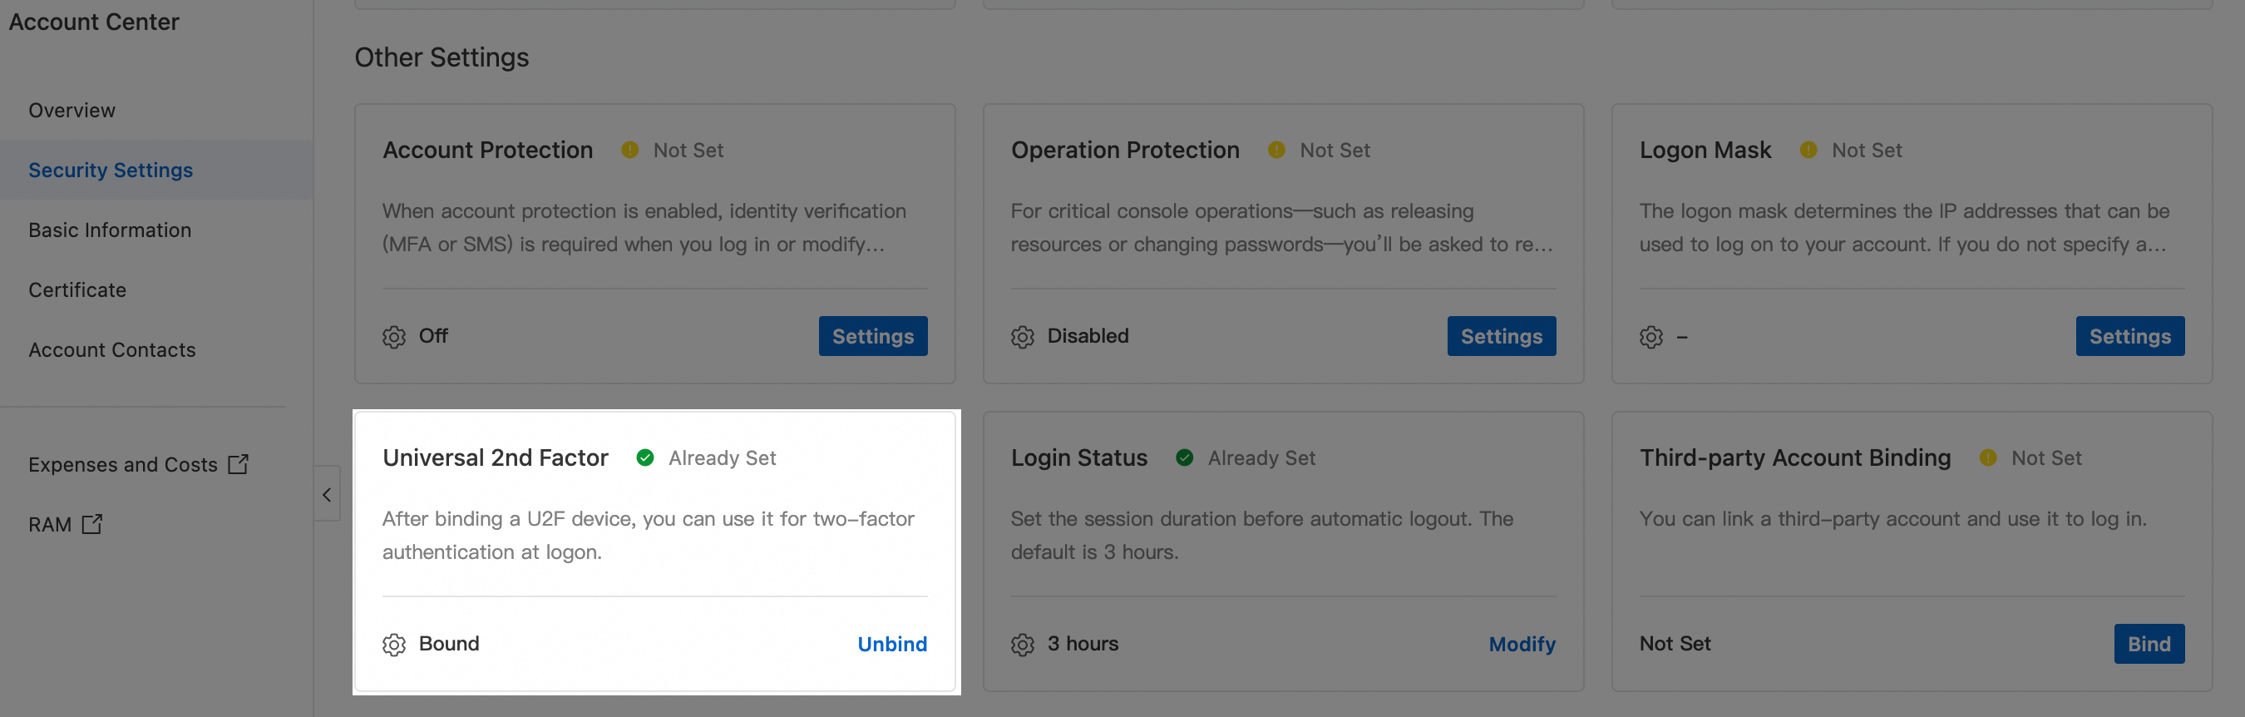2245x717 pixels.
Task: Open the Overview menu item
Action: tap(72, 110)
